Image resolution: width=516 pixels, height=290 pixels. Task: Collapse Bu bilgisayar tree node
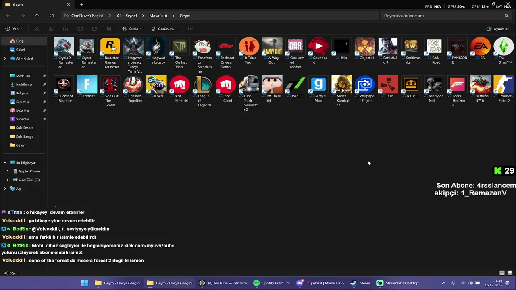pos(5,163)
